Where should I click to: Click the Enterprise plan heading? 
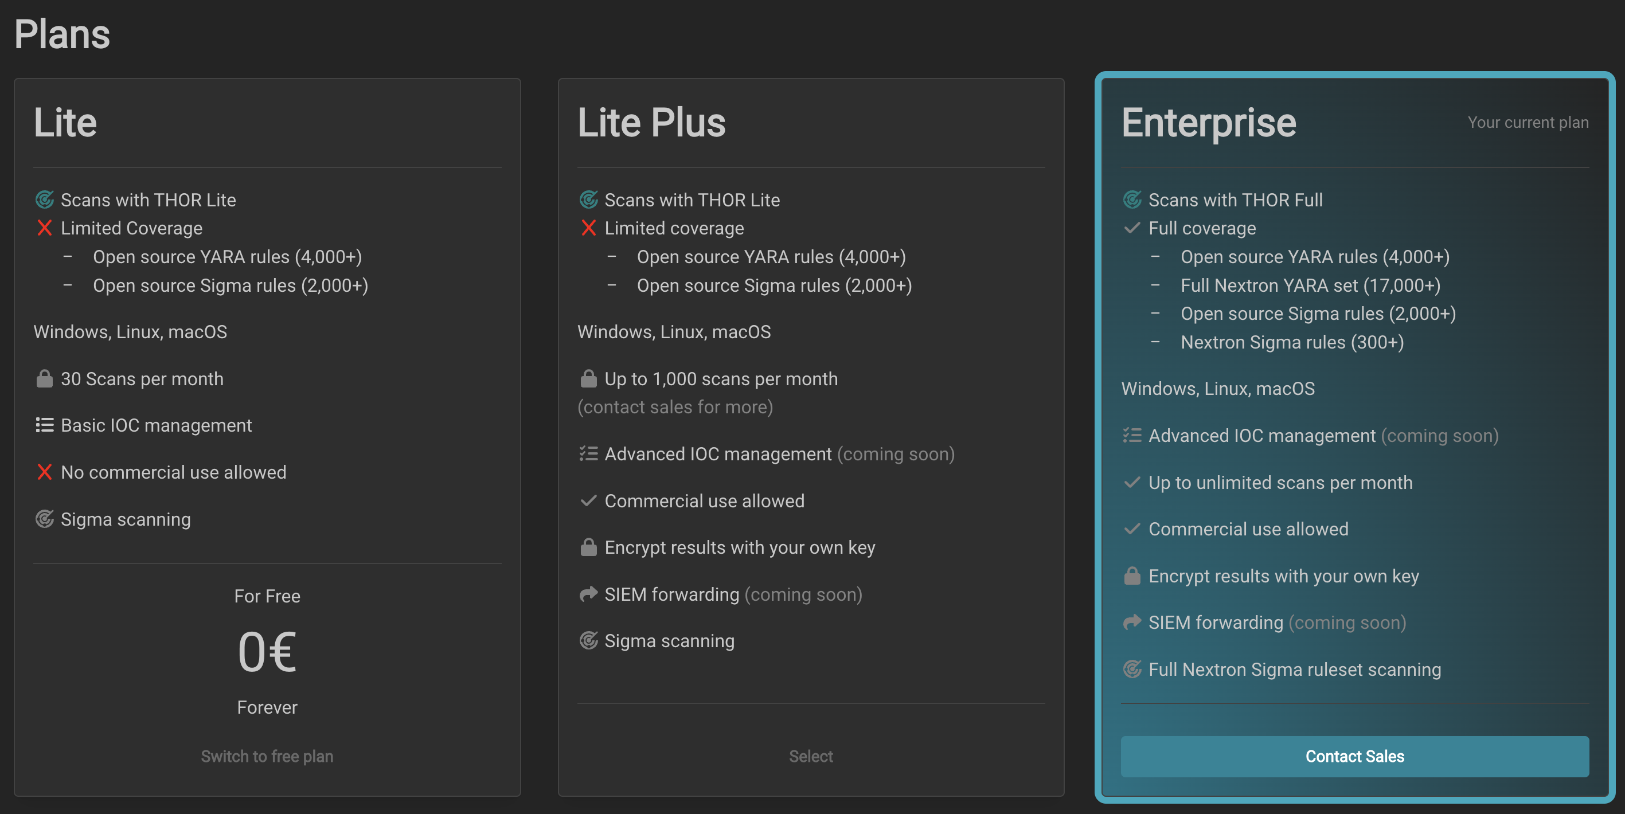pos(1208,122)
